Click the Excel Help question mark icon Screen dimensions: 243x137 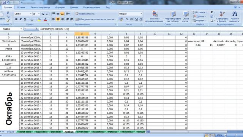pos(235,7)
